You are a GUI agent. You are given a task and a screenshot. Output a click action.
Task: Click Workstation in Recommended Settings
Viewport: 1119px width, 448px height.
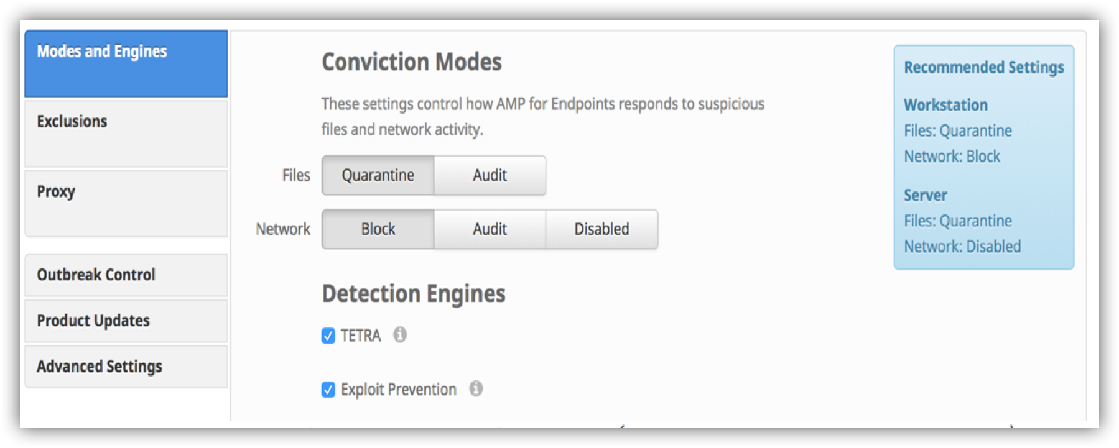(945, 105)
